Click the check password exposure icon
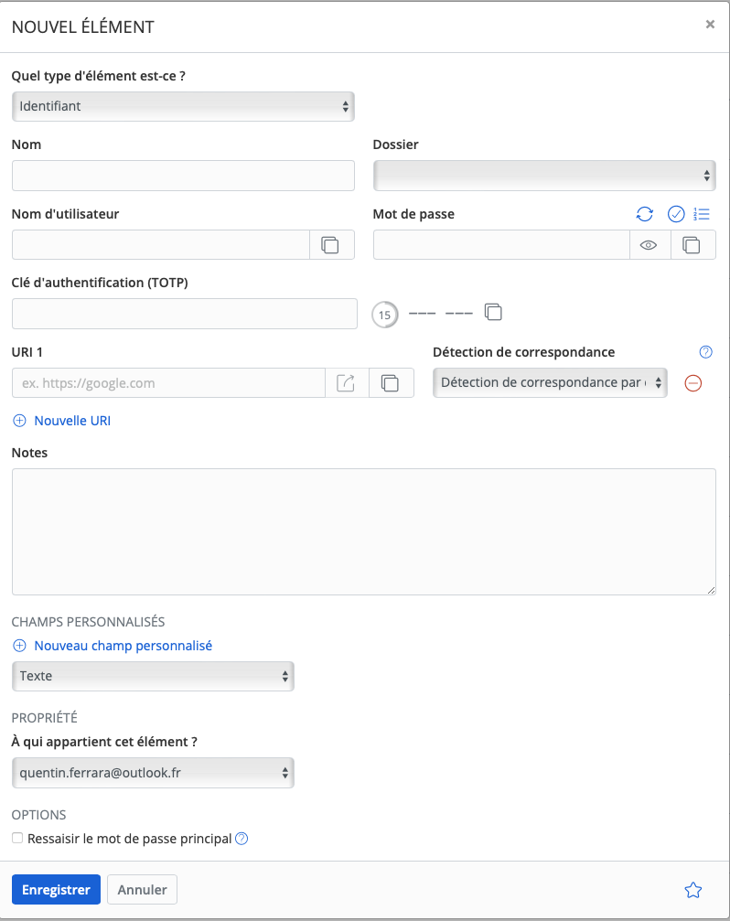This screenshot has width=730, height=921. [676, 214]
